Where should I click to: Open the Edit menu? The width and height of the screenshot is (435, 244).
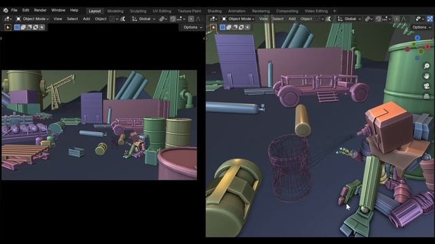(x=26, y=10)
